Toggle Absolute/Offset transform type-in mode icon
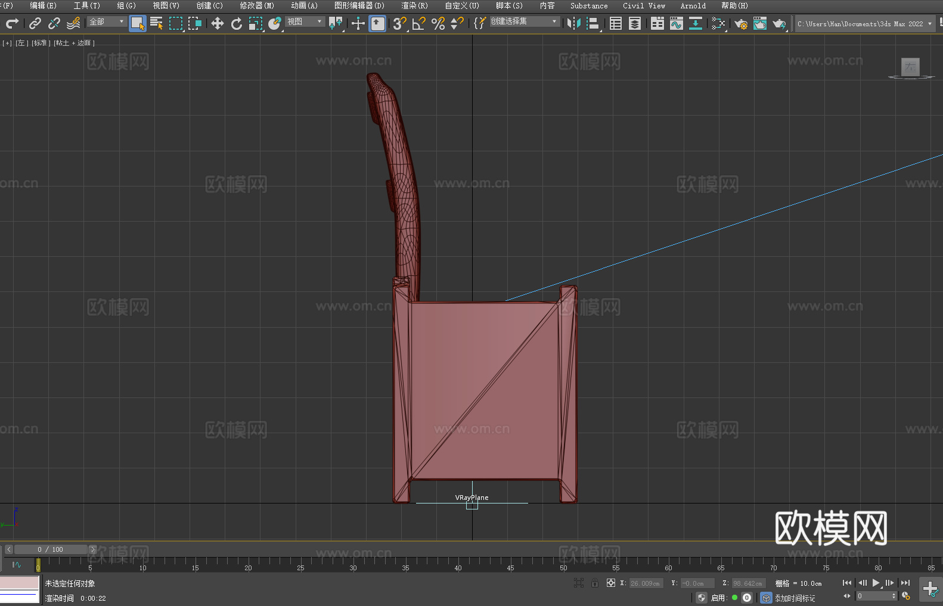The image size is (943, 606). 611,583
